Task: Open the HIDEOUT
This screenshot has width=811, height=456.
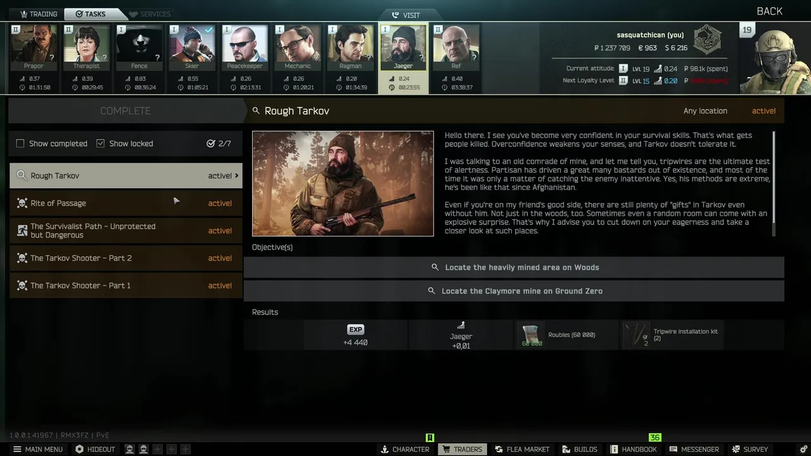Action: pyautogui.click(x=95, y=449)
